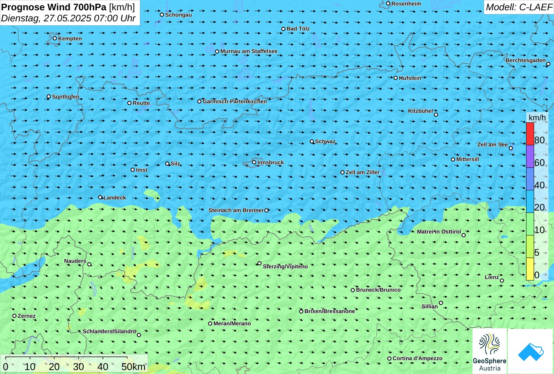Image resolution: width=554 pixels, height=374 pixels.
Task: Click the blue cloud arrow logo
Action: click(x=531, y=351)
